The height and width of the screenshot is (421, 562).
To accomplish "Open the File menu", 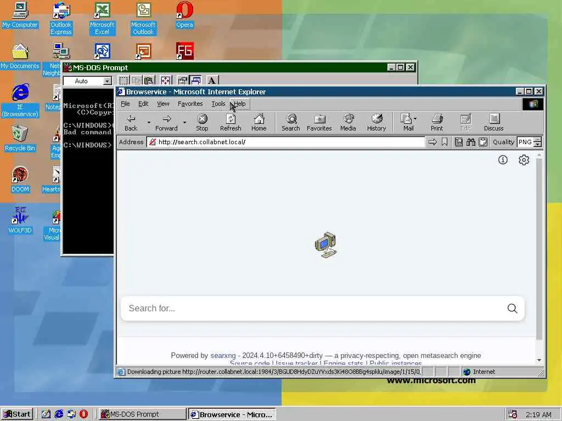I will pyautogui.click(x=126, y=104).
